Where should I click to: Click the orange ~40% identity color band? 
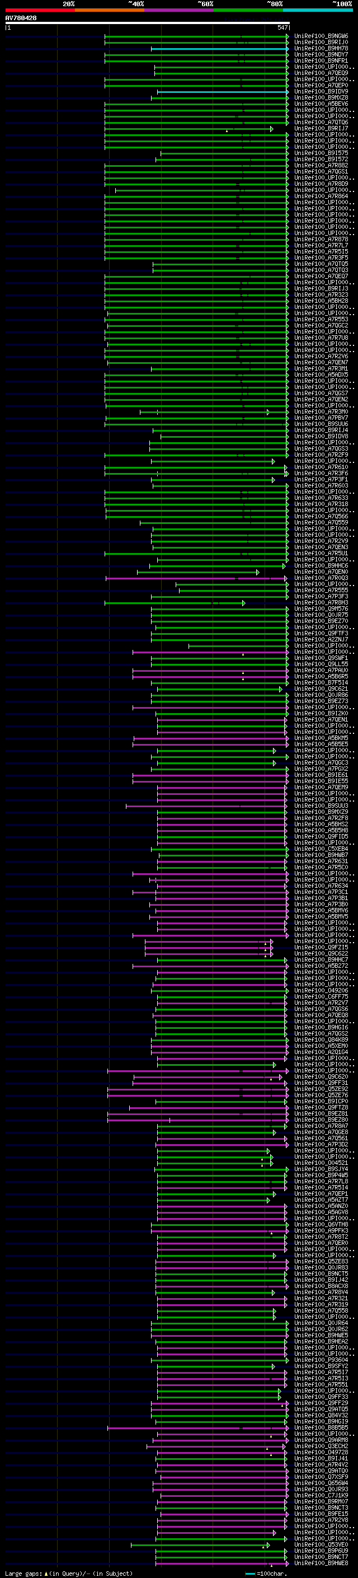pos(110,10)
